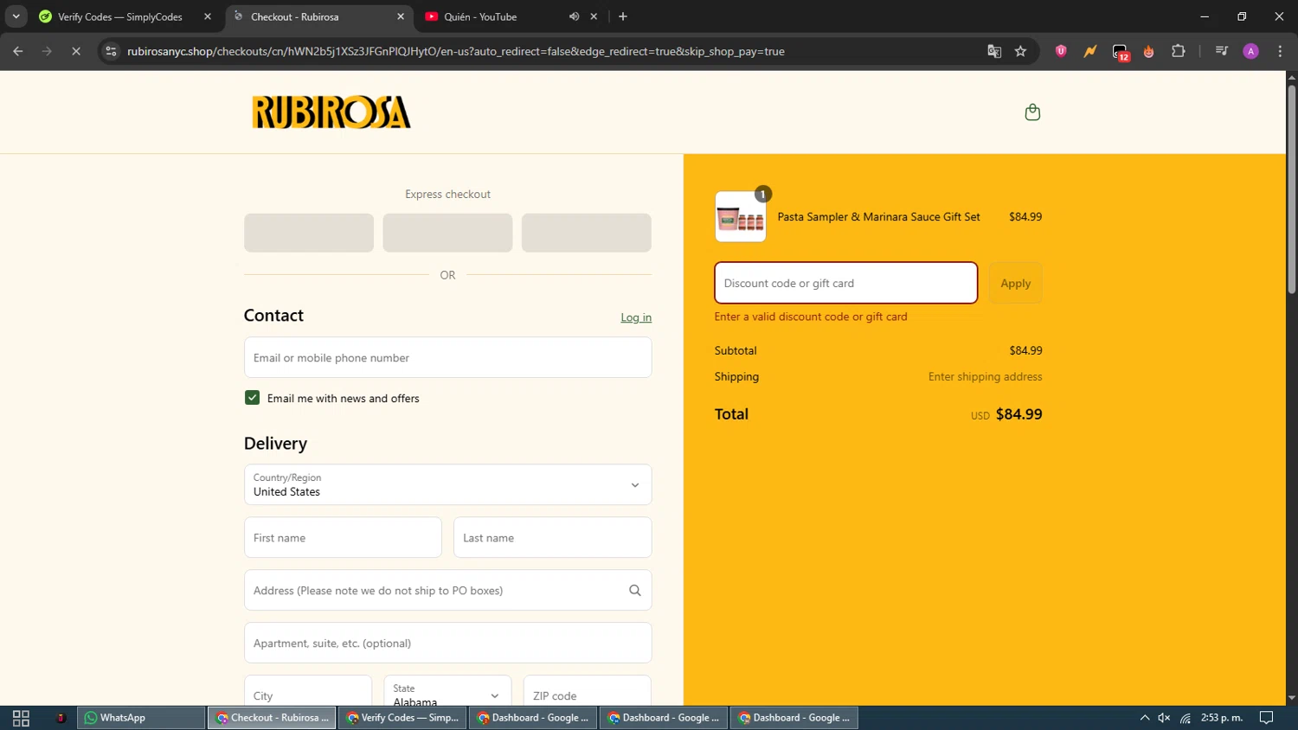Open Verify Codes window in taskbar
1298x730 pixels.
tap(402, 718)
